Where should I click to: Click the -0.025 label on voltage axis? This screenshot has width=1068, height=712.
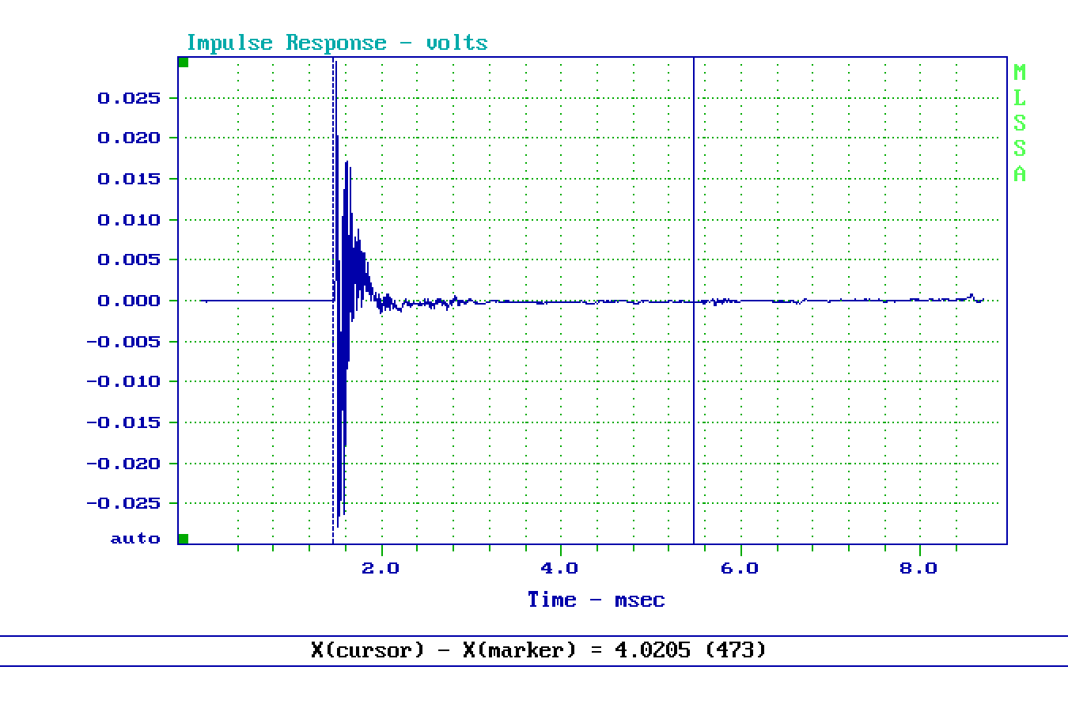click(x=123, y=503)
